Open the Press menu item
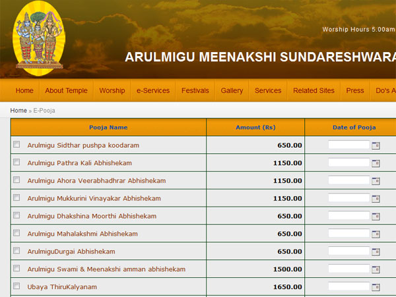 click(355, 90)
